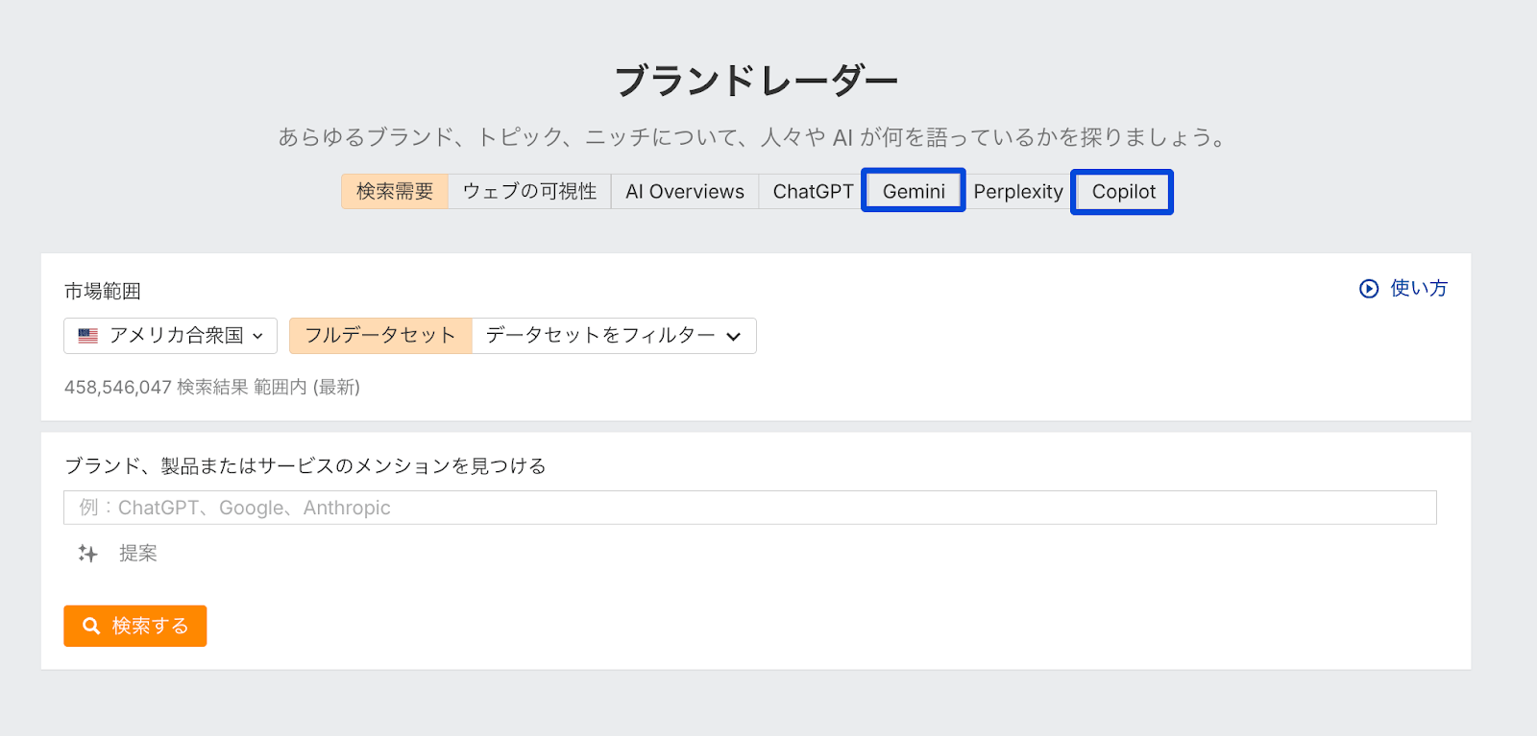Select the Copilot tab

pos(1123,192)
